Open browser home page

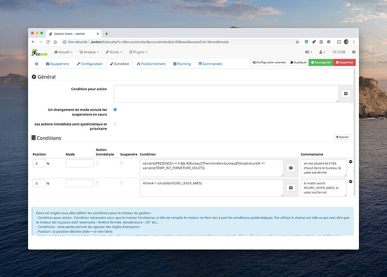56,42
